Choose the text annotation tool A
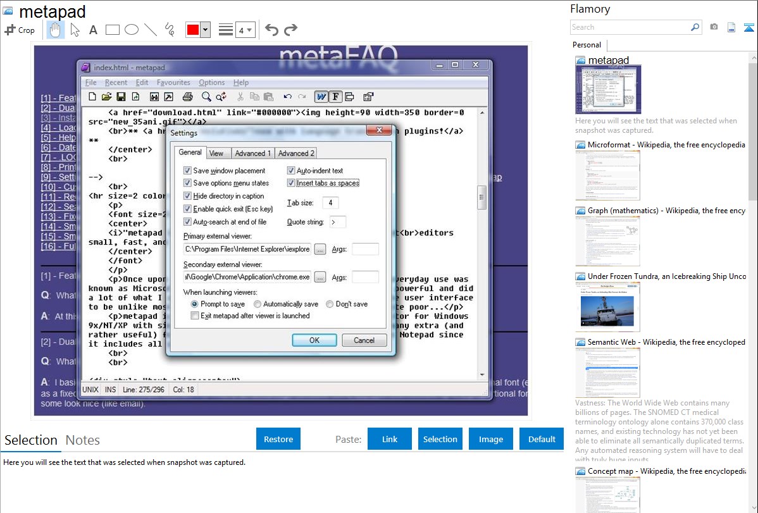 93,30
